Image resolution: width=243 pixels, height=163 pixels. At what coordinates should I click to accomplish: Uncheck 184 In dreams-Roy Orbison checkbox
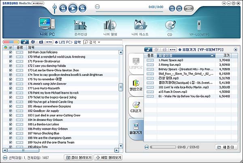(11, 120)
